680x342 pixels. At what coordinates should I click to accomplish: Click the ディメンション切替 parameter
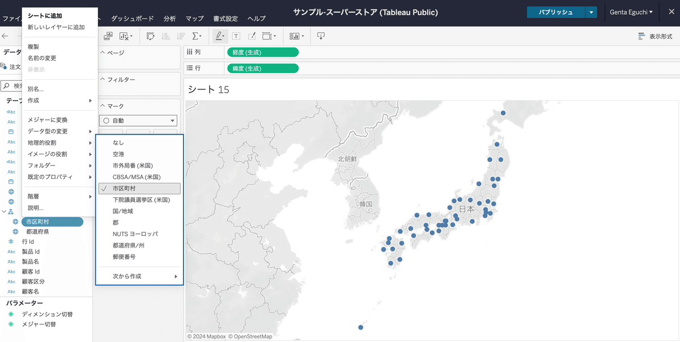coord(48,314)
